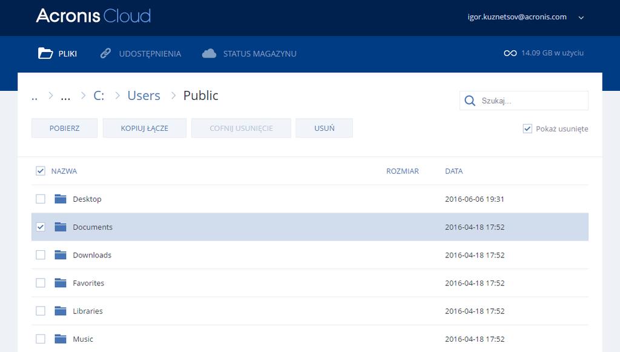Check the Desktop row checkbox
This screenshot has height=352, width=620.
click(41, 199)
